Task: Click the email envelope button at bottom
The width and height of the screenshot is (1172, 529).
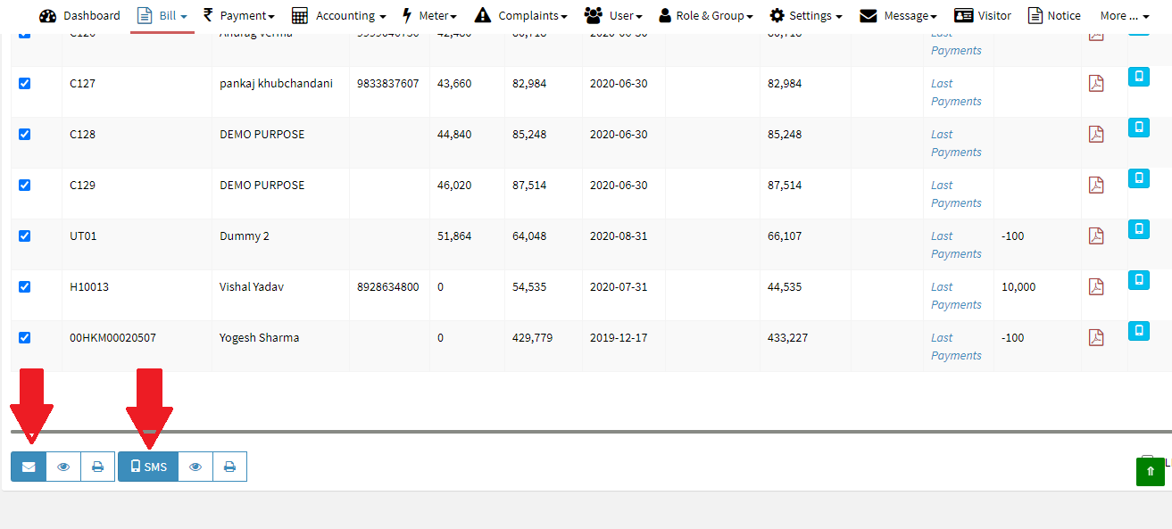Action: point(29,467)
